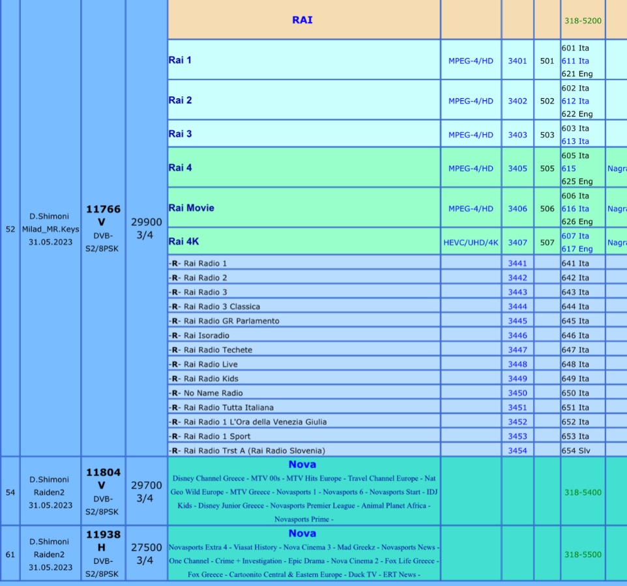Click audio link 617 Eng
The image size is (627, 586).
(x=577, y=249)
